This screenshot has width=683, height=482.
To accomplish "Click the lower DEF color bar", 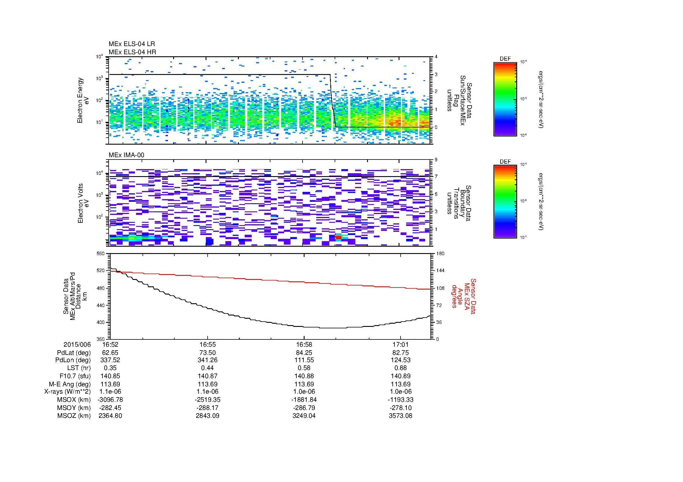I will [505, 202].
